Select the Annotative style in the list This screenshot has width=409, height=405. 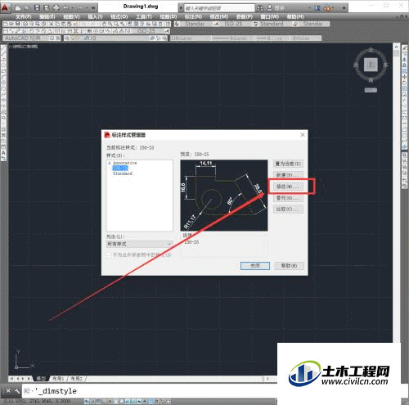click(x=125, y=163)
